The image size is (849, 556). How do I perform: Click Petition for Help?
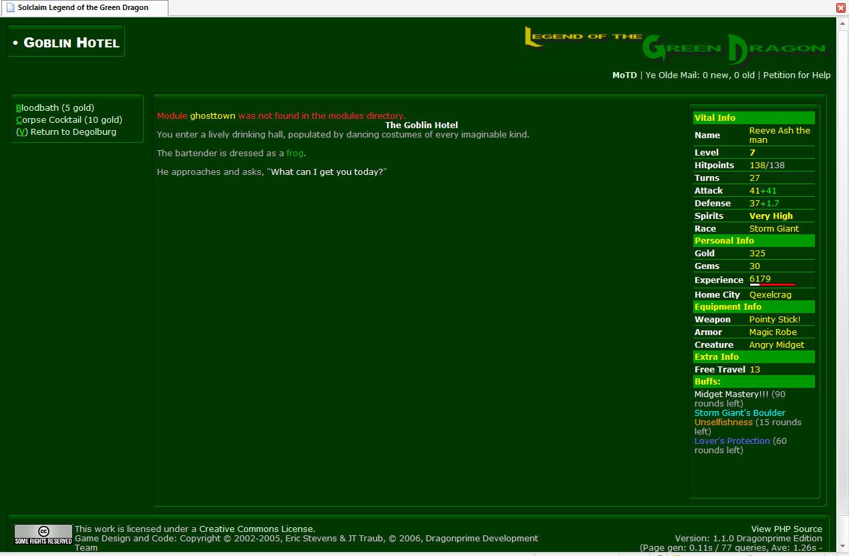(797, 75)
